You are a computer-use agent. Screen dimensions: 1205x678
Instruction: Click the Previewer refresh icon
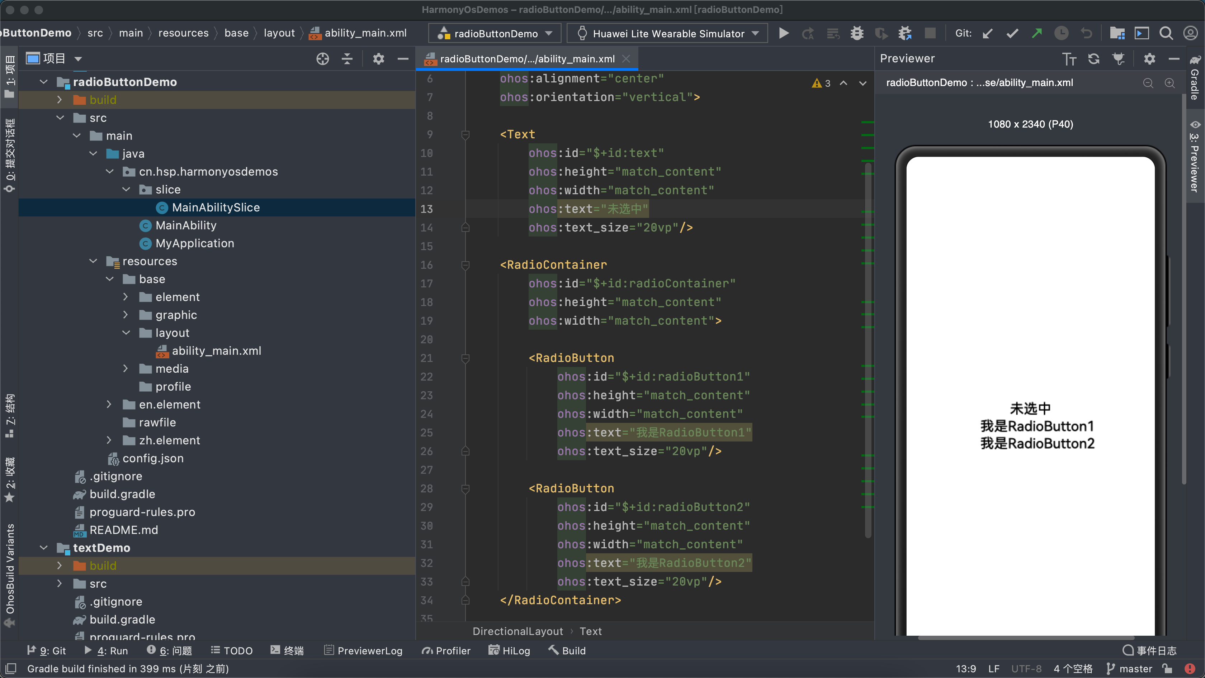pos(1094,59)
